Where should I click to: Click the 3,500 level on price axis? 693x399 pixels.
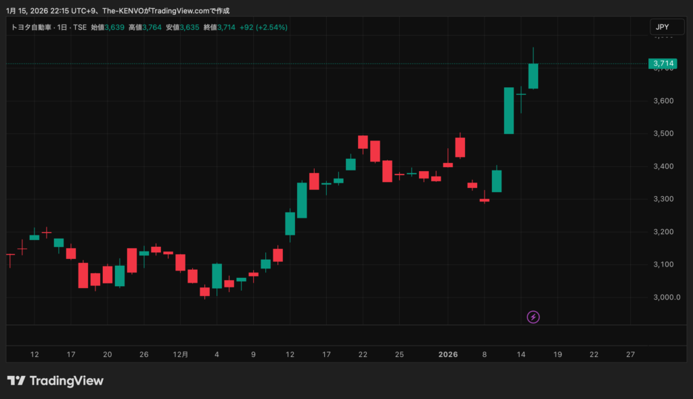click(661, 133)
